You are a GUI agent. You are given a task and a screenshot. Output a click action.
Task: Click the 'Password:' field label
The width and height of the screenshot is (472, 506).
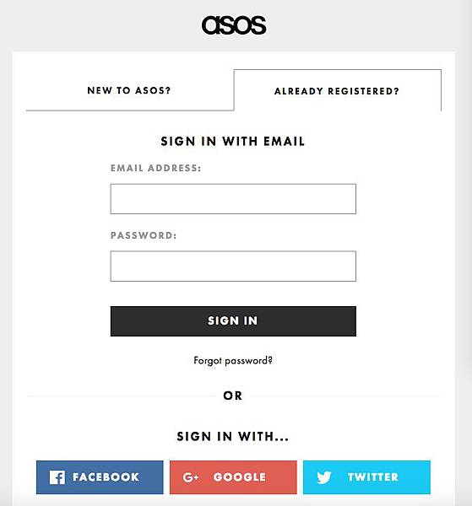tap(144, 235)
